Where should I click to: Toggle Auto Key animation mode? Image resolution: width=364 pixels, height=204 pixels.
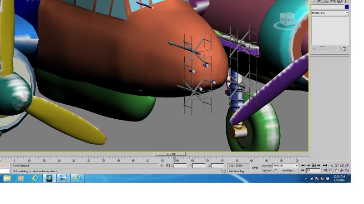tap(266, 165)
